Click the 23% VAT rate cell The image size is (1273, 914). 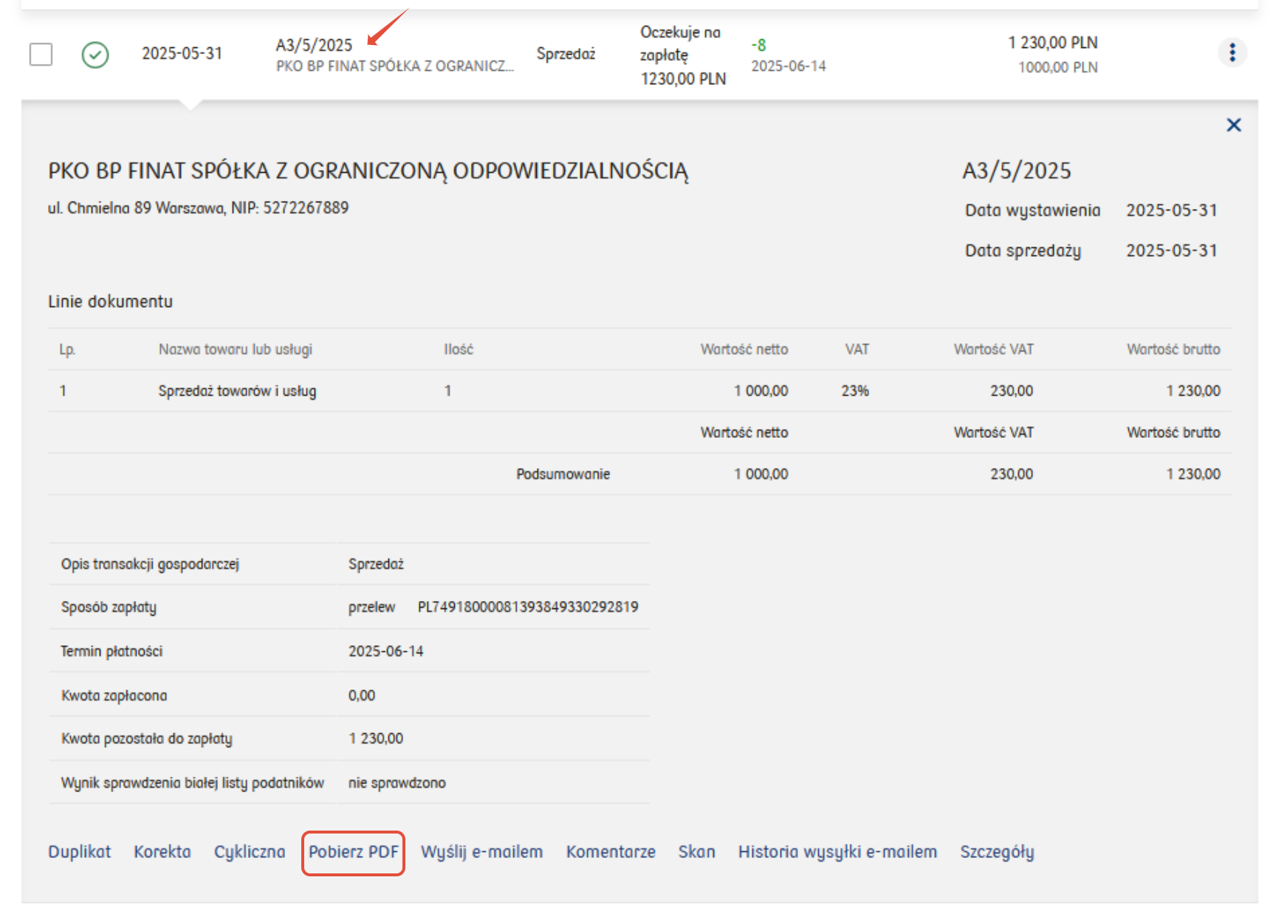855,391
